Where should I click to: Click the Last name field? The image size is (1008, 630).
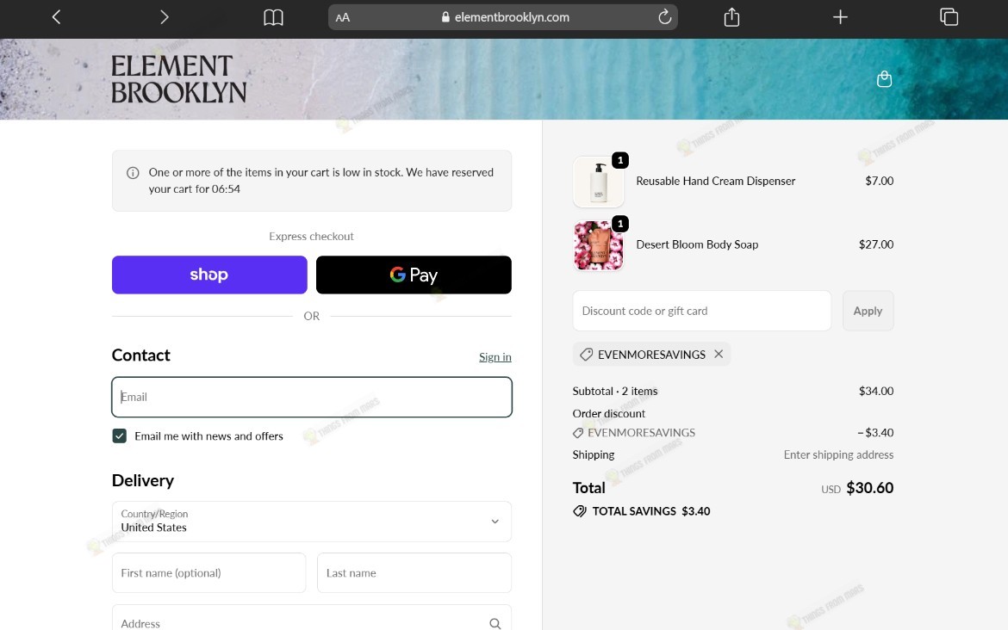[414, 573]
